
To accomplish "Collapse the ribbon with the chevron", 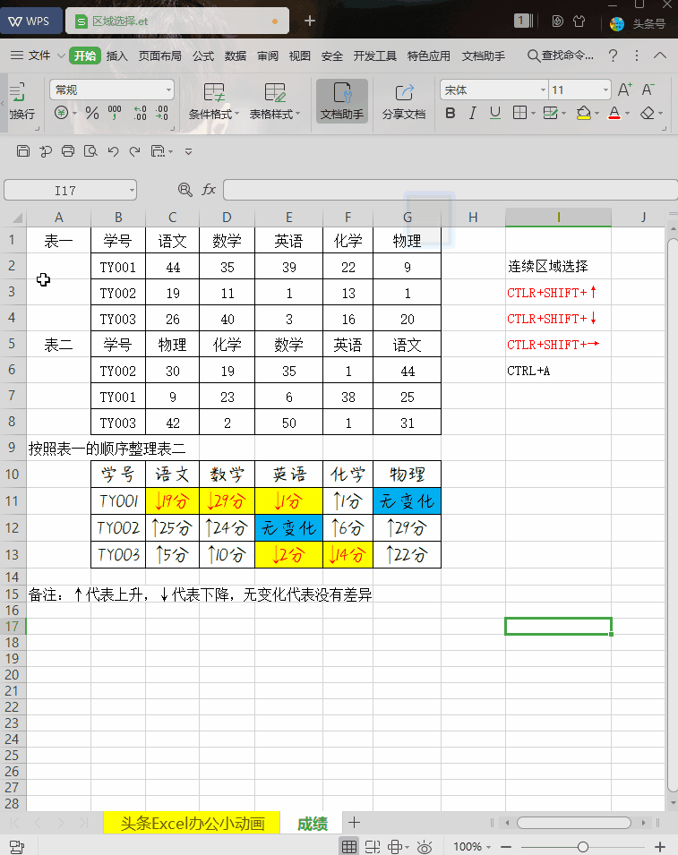I will point(660,56).
